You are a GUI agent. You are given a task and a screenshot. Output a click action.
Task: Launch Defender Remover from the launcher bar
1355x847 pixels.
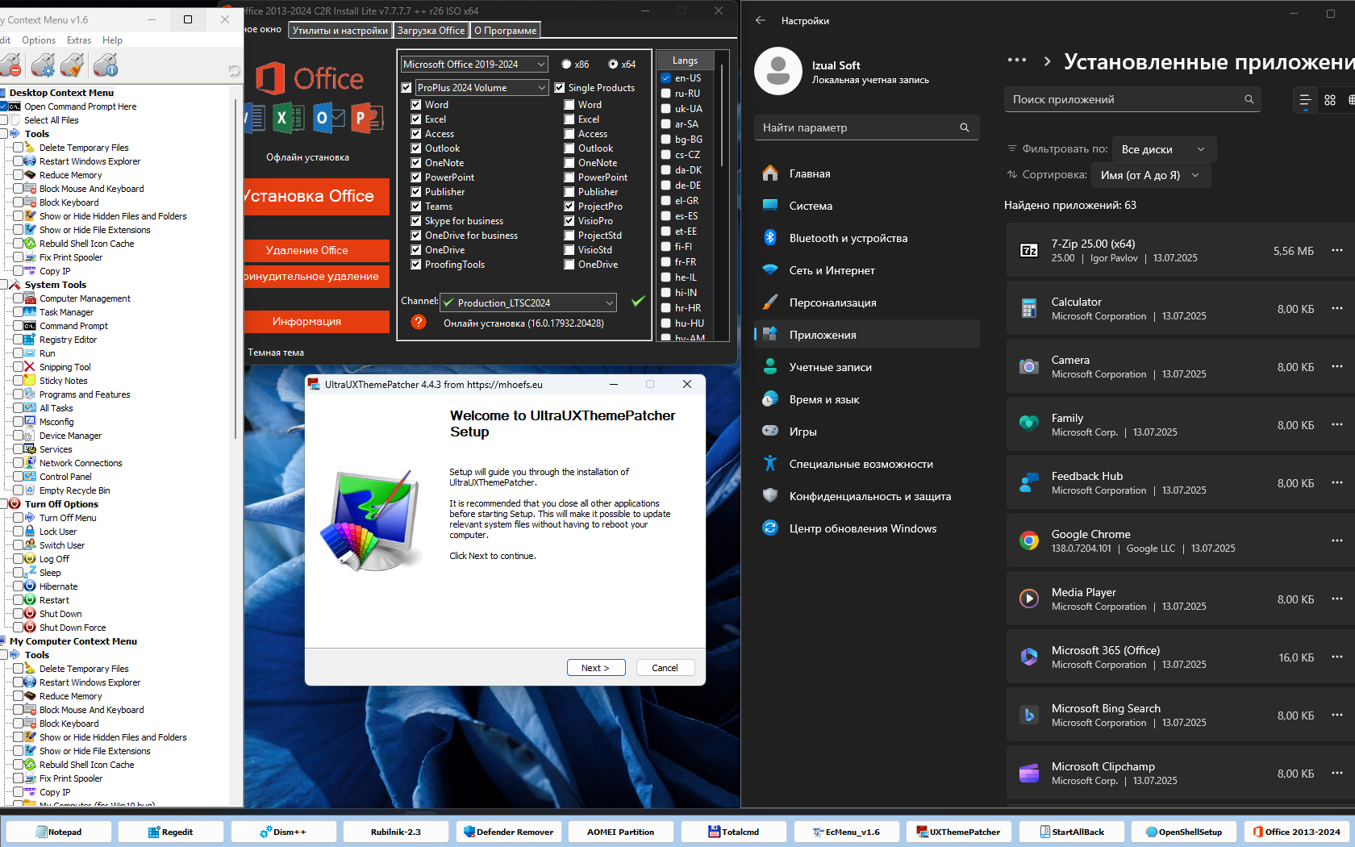click(x=507, y=832)
